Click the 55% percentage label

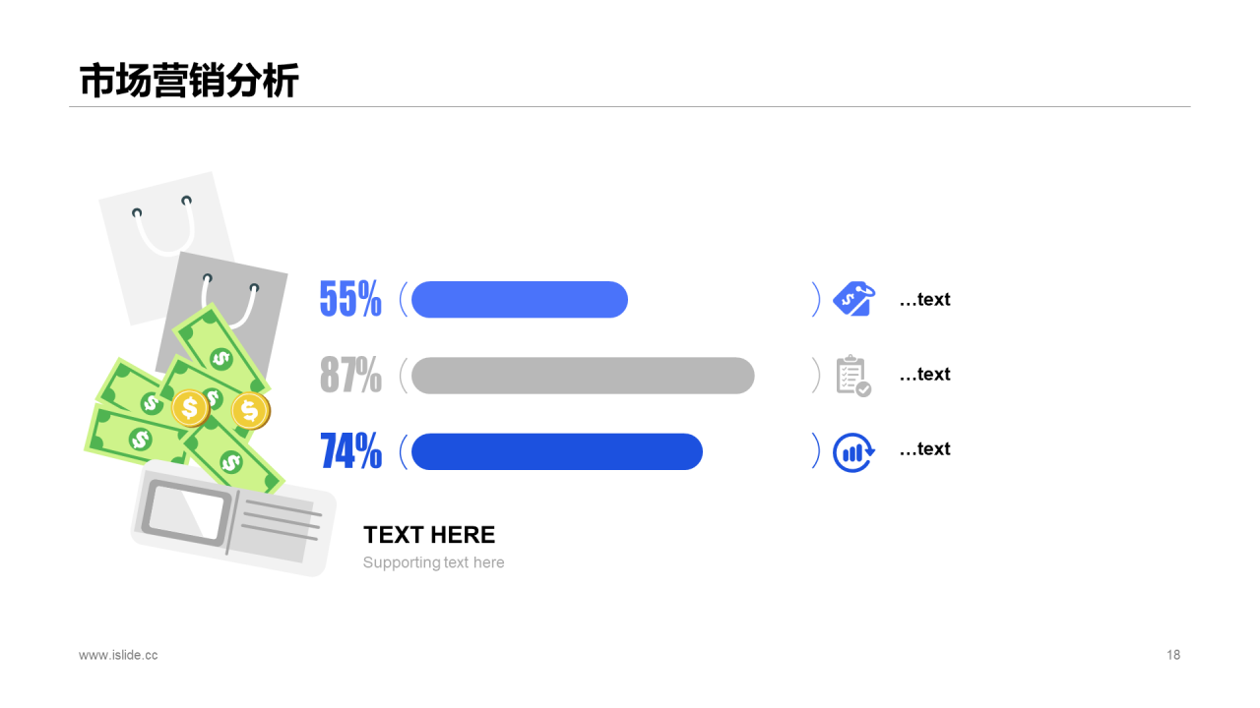(350, 299)
